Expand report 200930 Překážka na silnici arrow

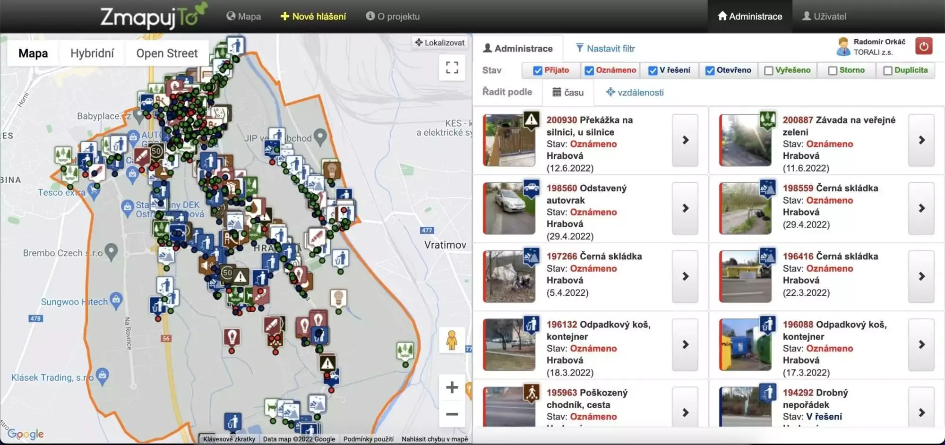click(x=685, y=140)
